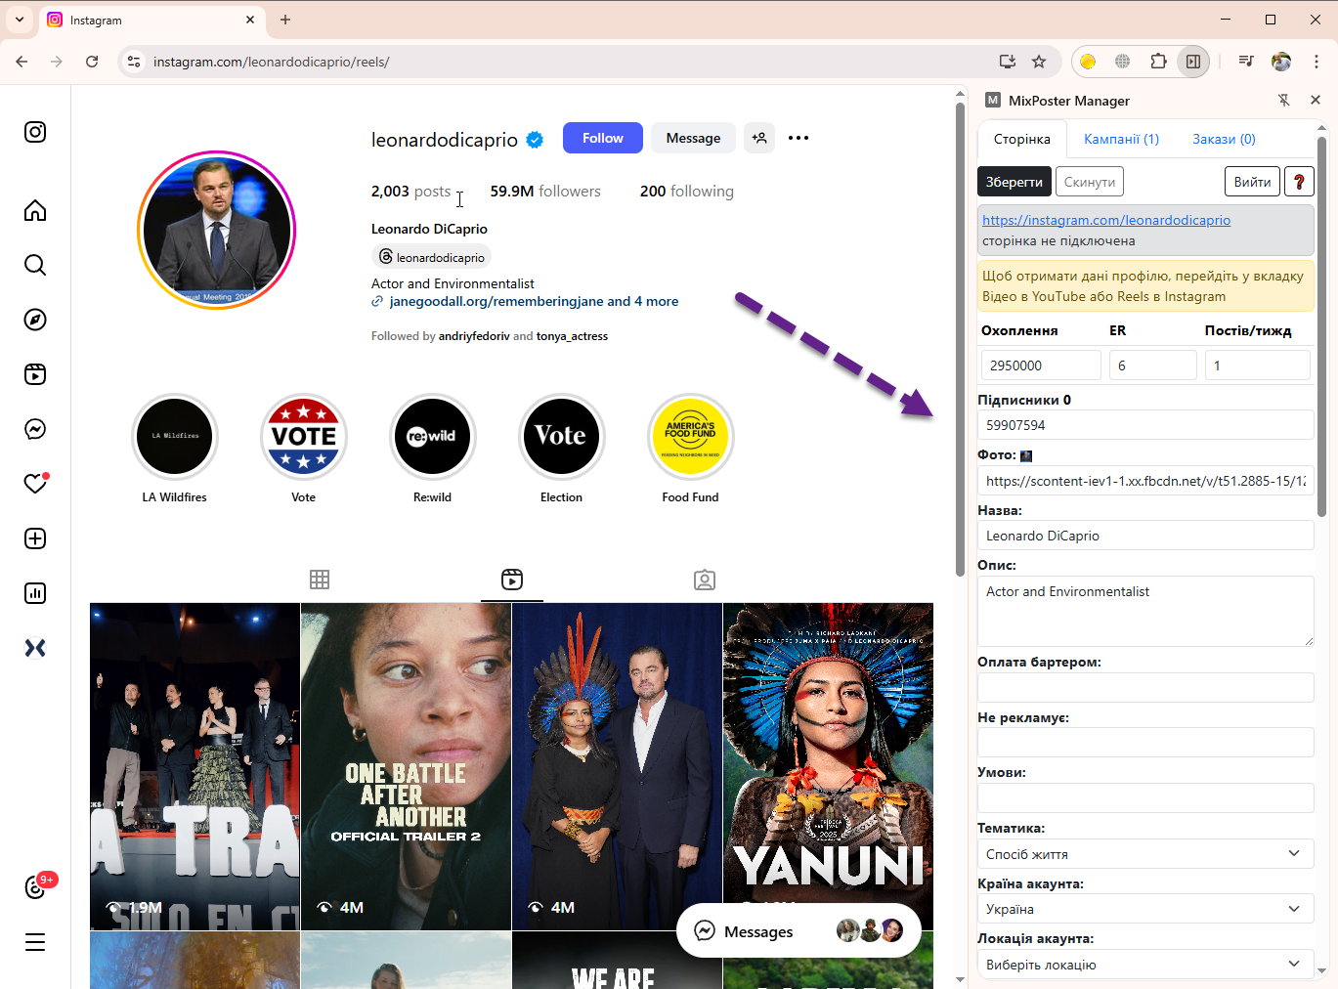Open Instagram Explore compass icon
1338x989 pixels.
point(35,320)
